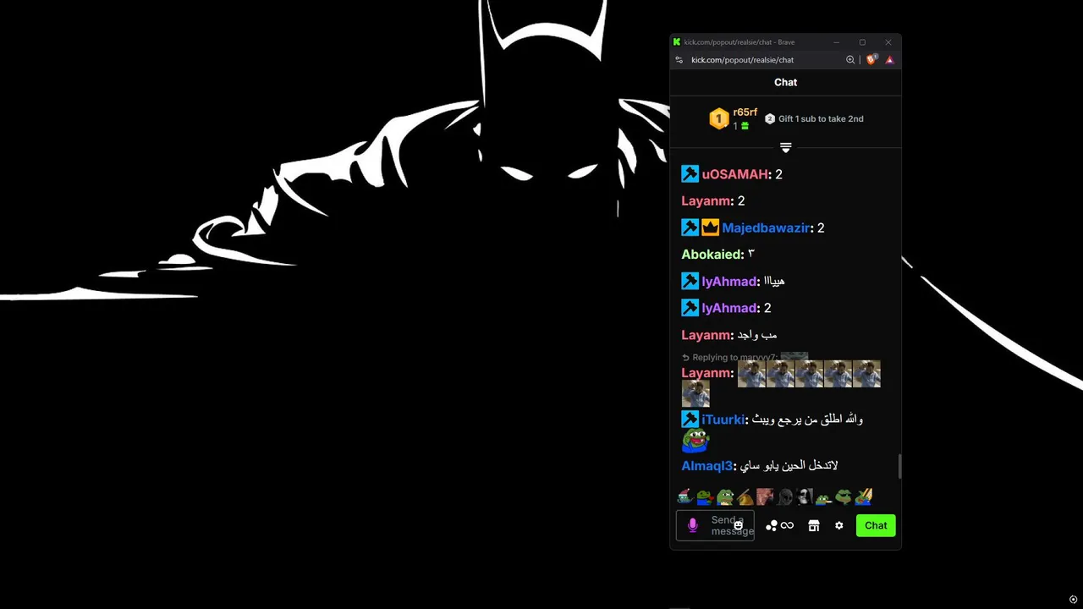This screenshot has height=609, width=1083.
Task: Open Abokaied user profile
Action: click(x=712, y=255)
